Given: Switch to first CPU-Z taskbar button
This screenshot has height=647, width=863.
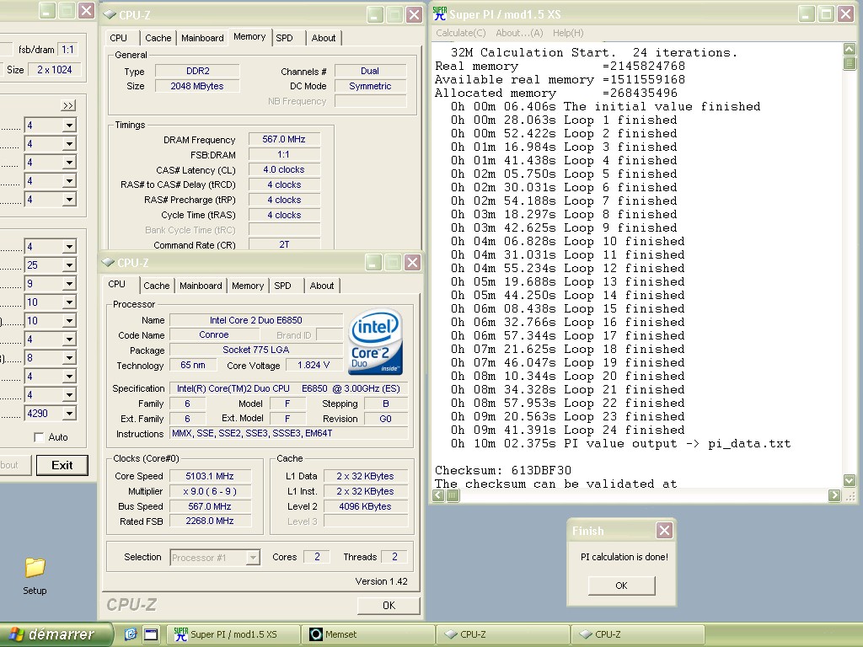Looking at the screenshot, I should tap(502, 634).
